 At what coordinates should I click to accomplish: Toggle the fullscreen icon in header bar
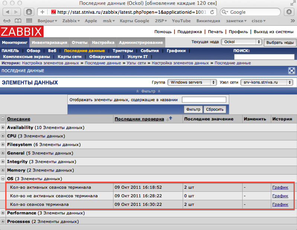coord(292,71)
